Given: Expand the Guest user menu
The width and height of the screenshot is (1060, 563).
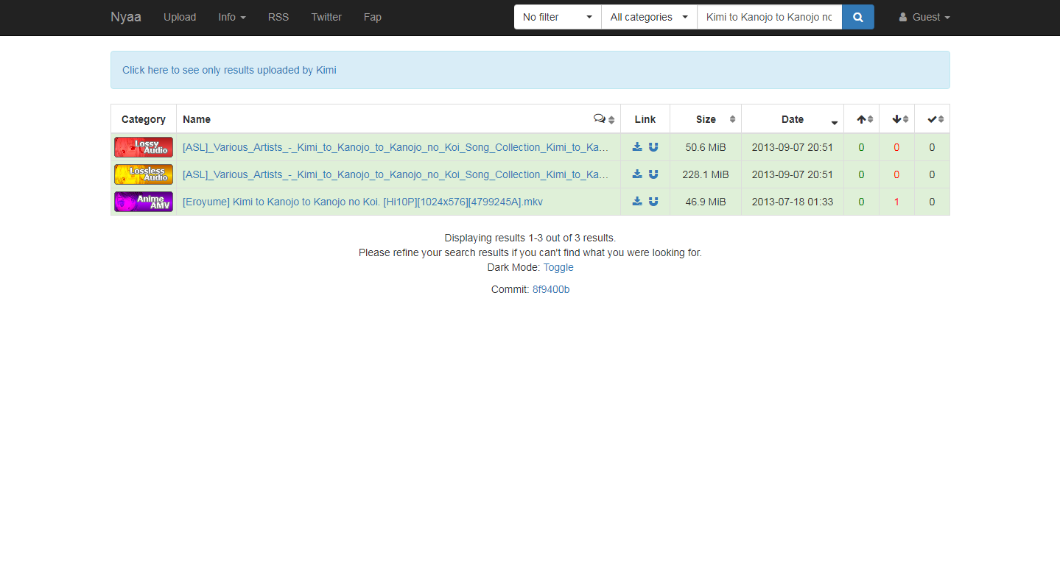Looking at the screenshot, I should coord(924,17).
